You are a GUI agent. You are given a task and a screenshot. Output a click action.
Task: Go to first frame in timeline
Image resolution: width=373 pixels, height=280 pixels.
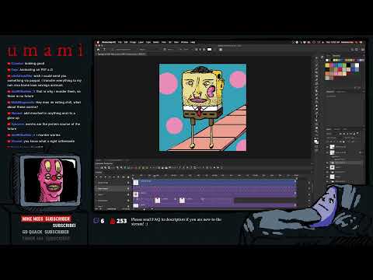pos(96,177)
